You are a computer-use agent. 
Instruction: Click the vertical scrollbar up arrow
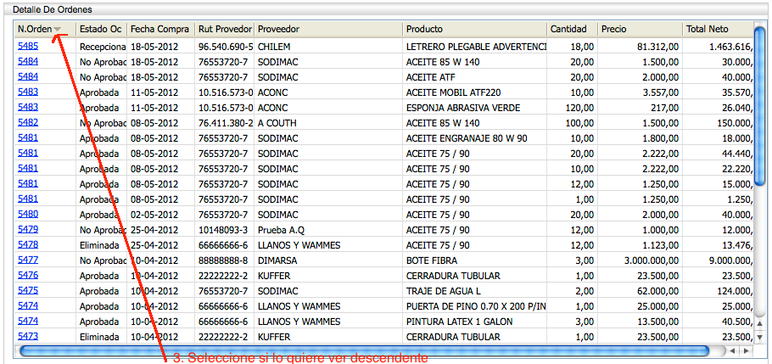[x=759, y=323]
